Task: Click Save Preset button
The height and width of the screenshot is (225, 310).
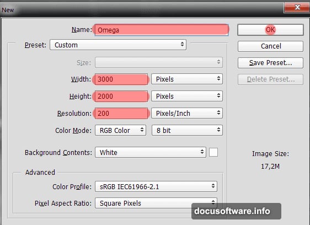Action: pos(270,63)
